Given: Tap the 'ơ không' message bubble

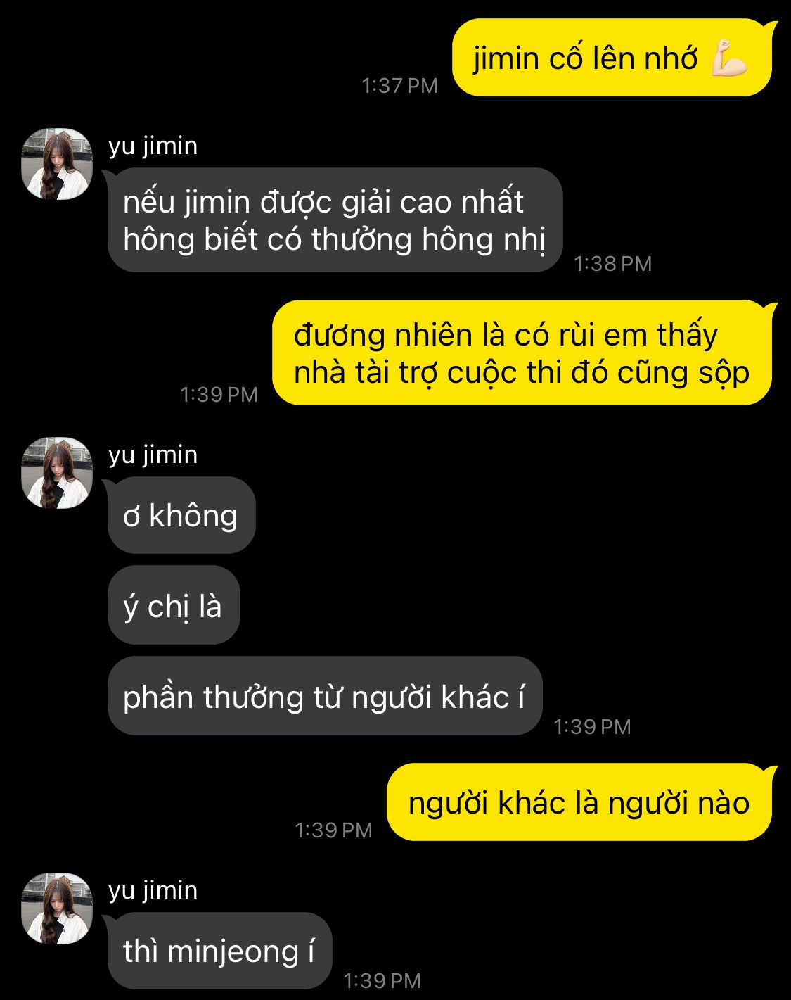Looking at the screenshot, I should (x=181, y=516).
